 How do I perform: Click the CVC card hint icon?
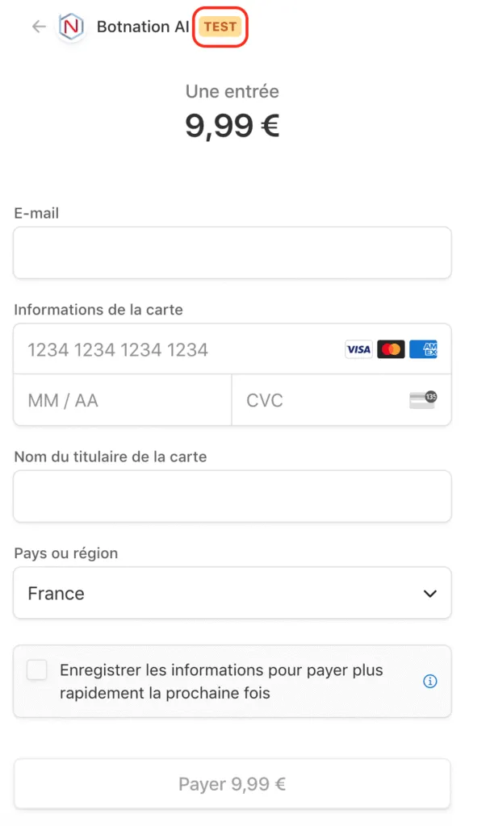423,400
